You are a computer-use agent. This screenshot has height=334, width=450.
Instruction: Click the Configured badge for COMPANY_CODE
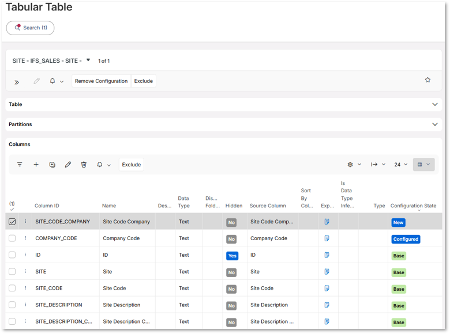406,239
